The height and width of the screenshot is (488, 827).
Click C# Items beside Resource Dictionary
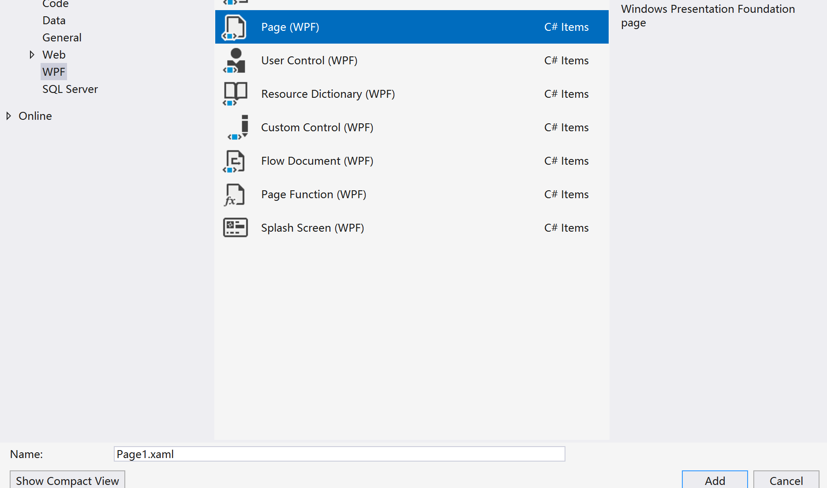(566, 94)
